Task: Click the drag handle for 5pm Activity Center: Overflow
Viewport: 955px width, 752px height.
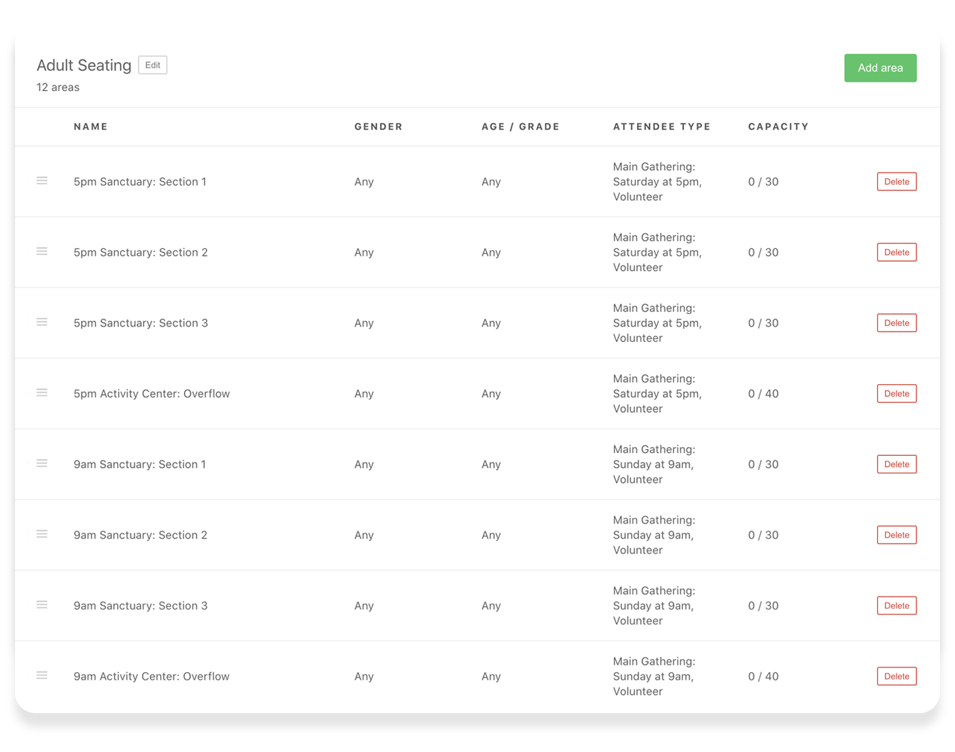Action: [42, 392]
